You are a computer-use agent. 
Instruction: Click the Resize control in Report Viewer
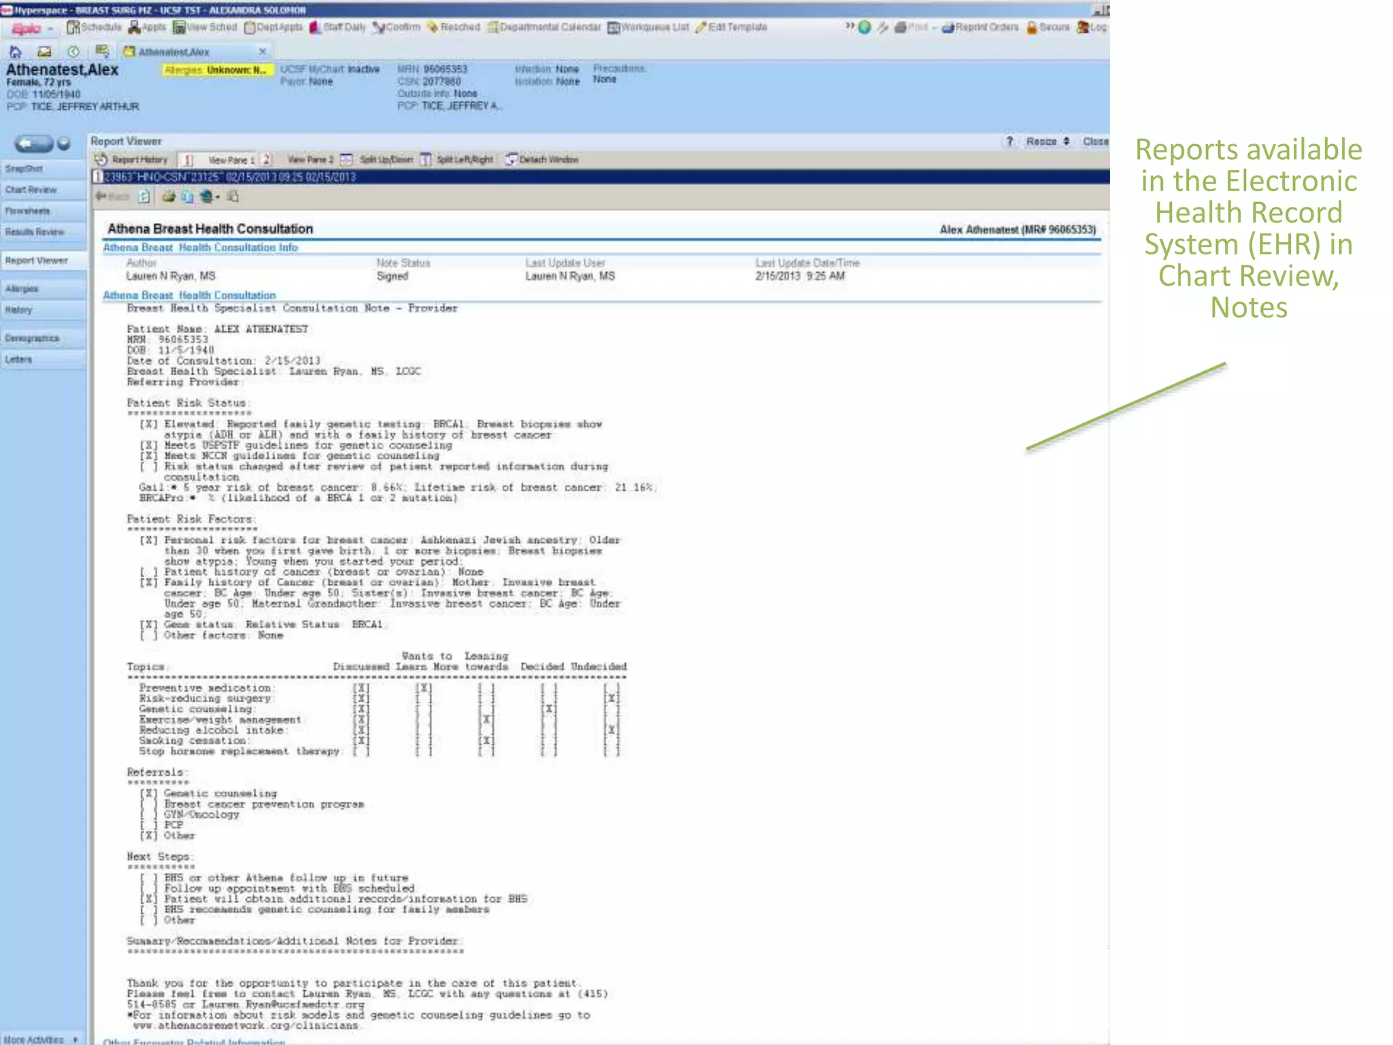(1047, 142)
